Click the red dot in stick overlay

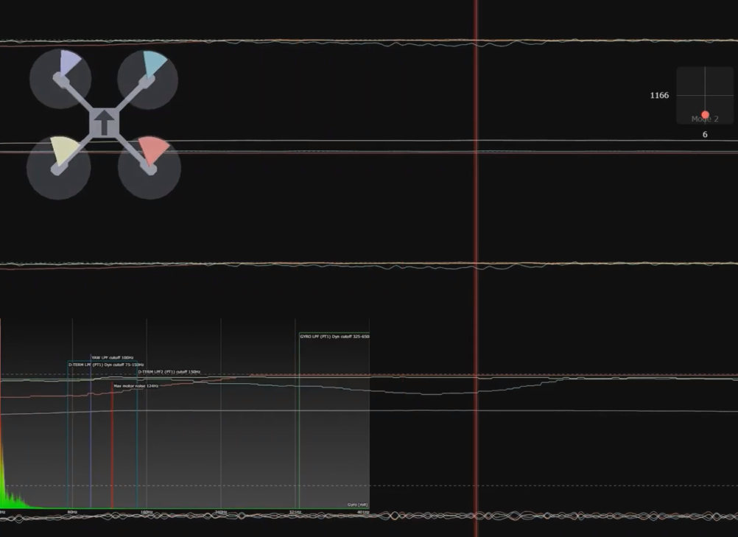tap(705, 115)
